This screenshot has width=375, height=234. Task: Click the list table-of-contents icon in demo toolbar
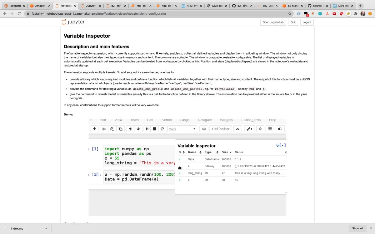coord(270,129)
